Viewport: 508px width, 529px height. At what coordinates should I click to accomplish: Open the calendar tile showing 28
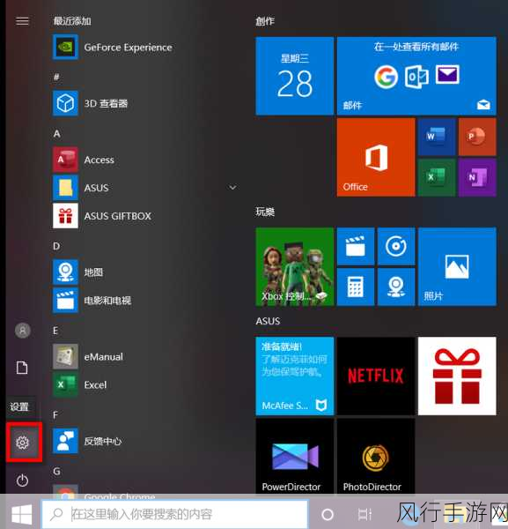pos(295,76)
